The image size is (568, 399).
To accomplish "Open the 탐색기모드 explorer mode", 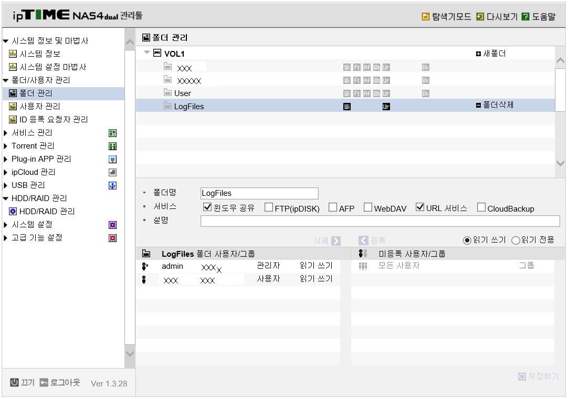I will coord(446,17).
